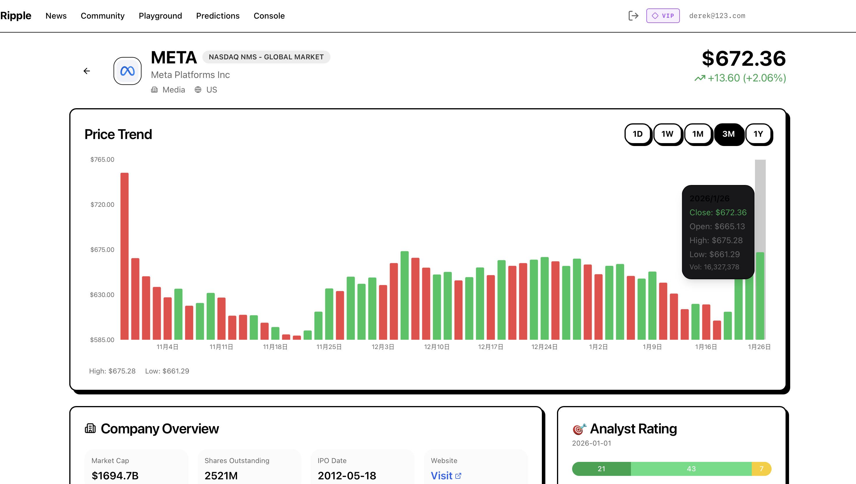Switch chart to 1W range

(x=667, y=134)
